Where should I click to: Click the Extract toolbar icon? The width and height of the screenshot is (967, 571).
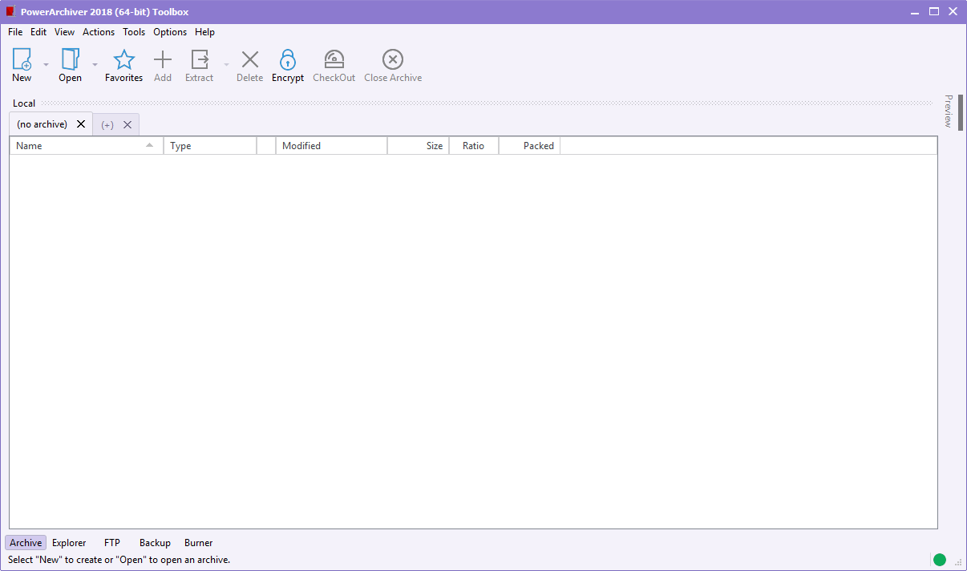tap(199, 60)
